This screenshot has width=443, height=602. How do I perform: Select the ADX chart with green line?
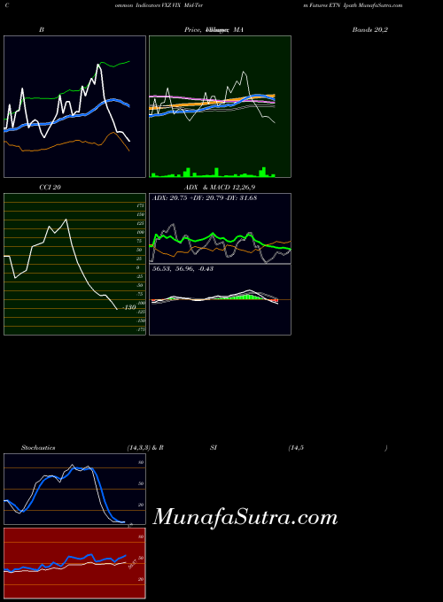click(x=220, y=228)
